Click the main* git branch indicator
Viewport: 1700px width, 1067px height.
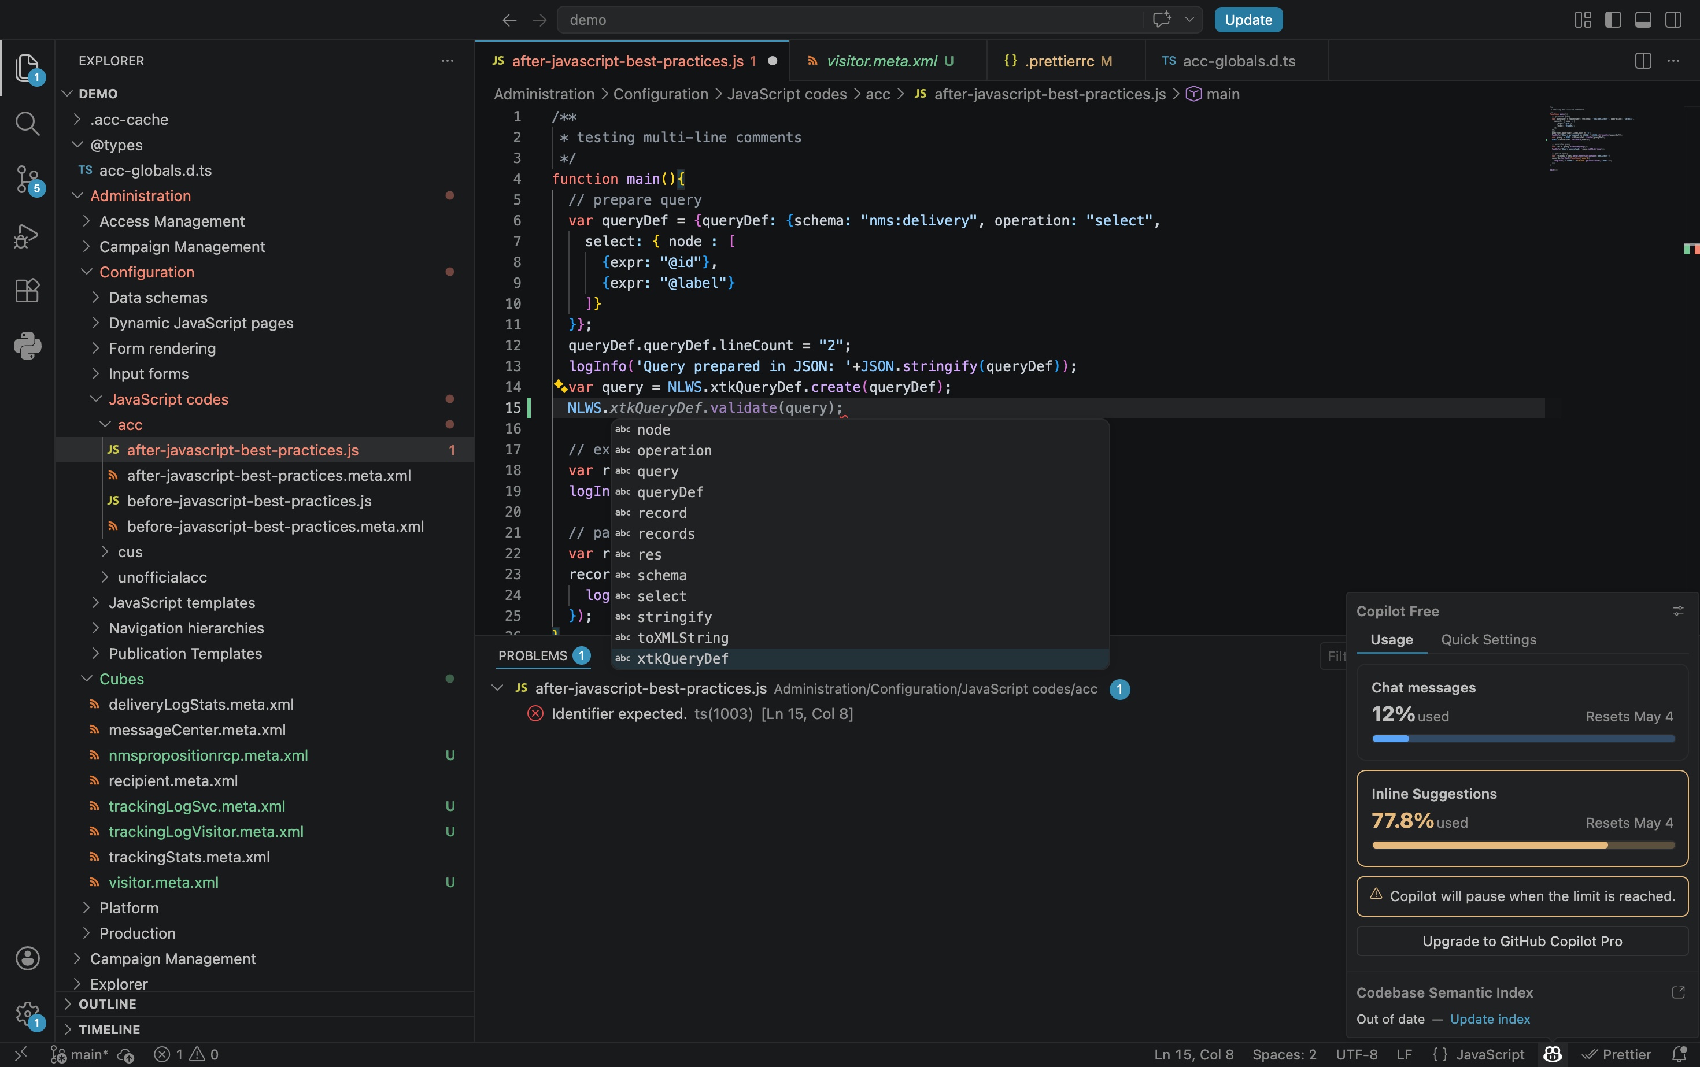point(79,1054)
